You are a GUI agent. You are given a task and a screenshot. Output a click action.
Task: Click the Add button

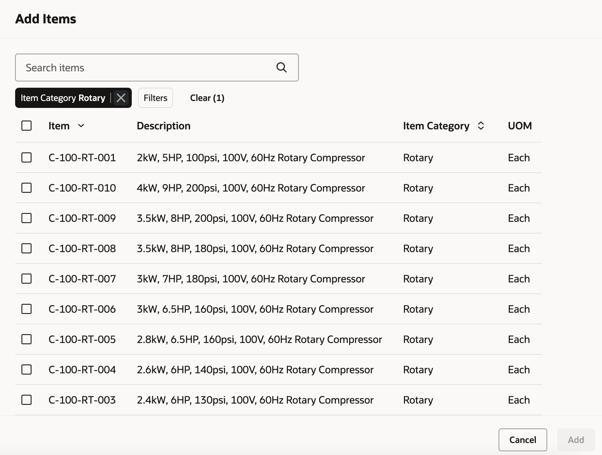(x=576, y=440)
